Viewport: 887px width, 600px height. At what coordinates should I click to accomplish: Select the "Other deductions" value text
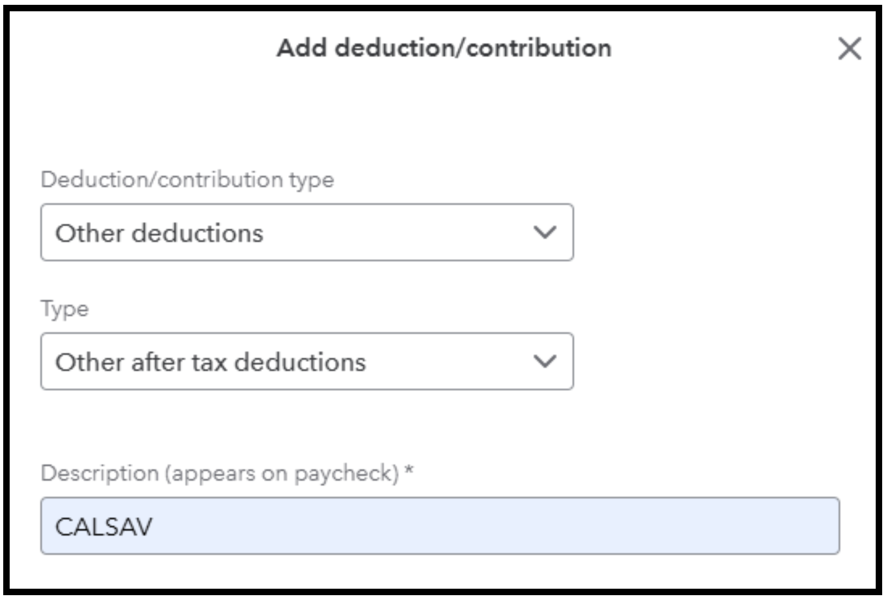click(x=159, y=233)
